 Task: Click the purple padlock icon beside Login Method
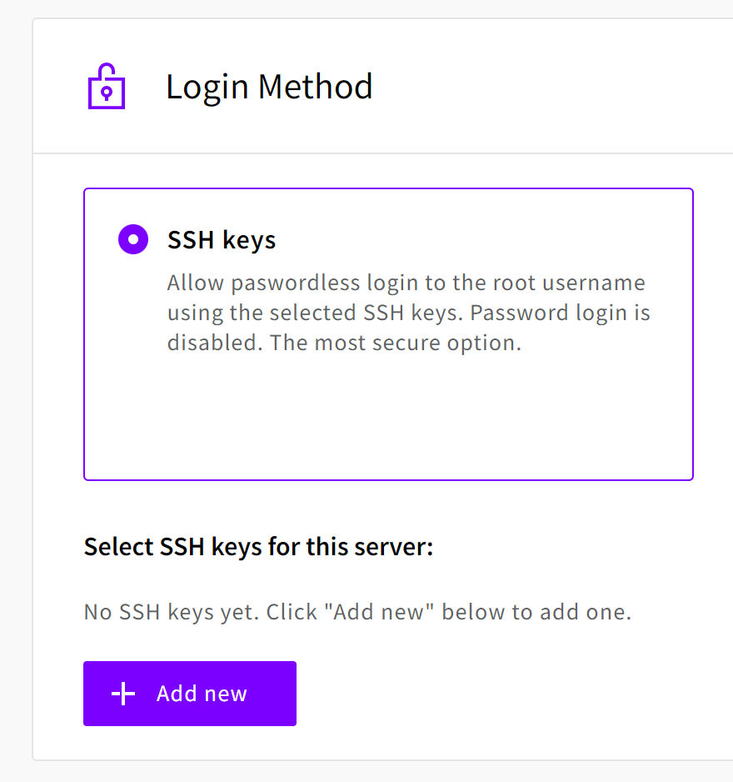click(106, 86)
